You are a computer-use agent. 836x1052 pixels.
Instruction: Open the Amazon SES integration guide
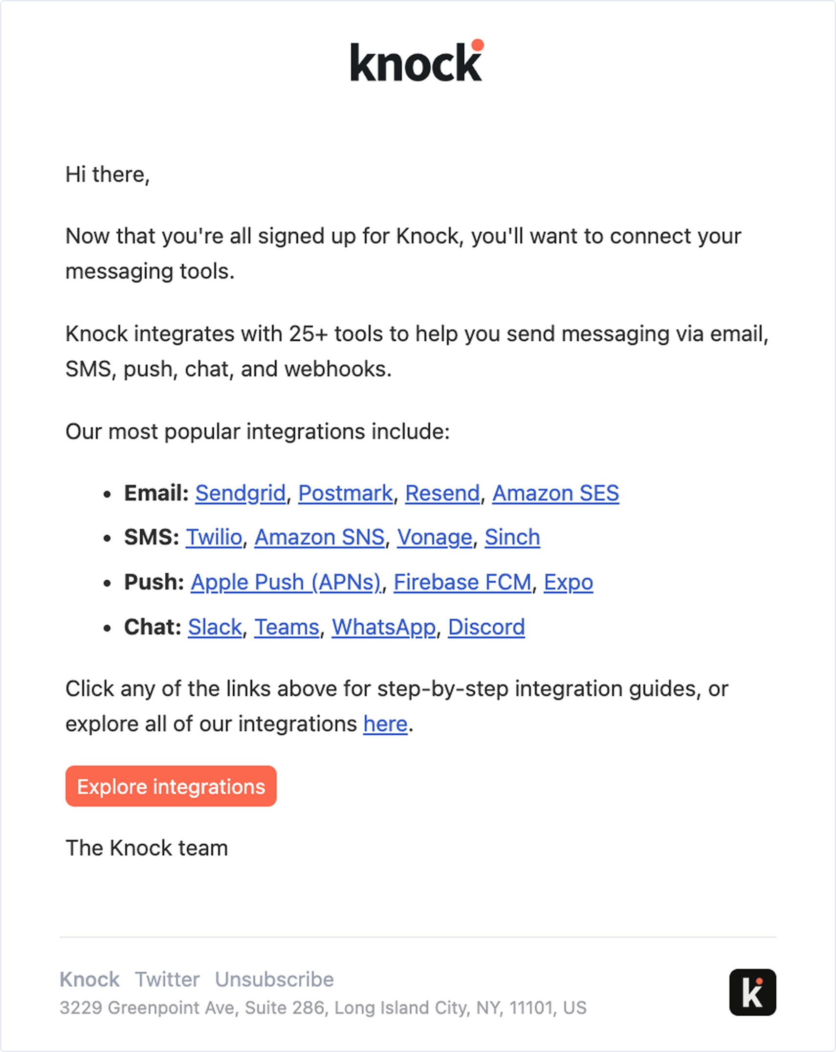(x=556, y=493)
